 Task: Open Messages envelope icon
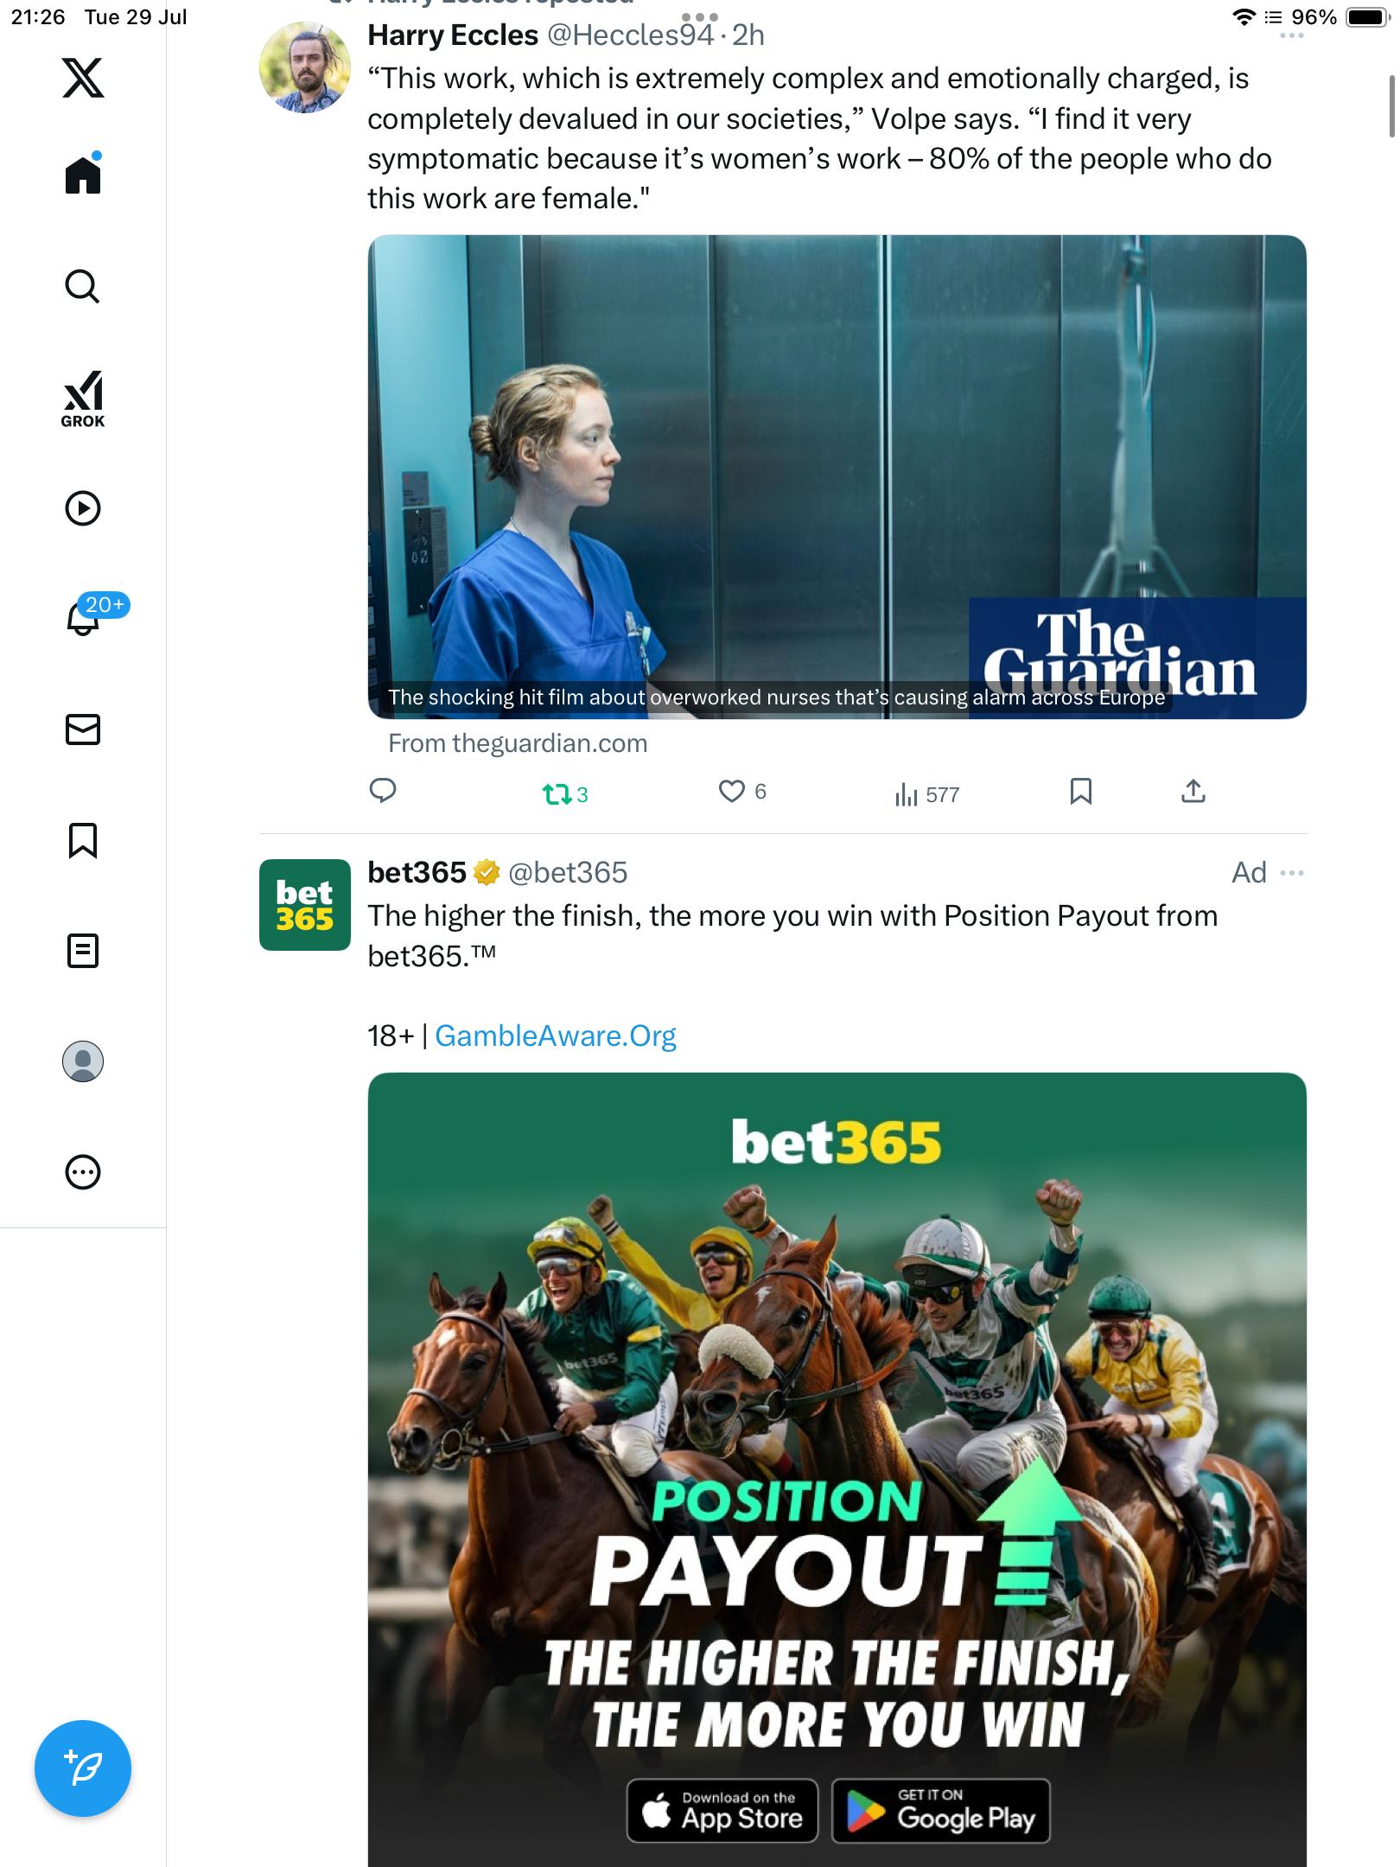(x=83, y=730)
